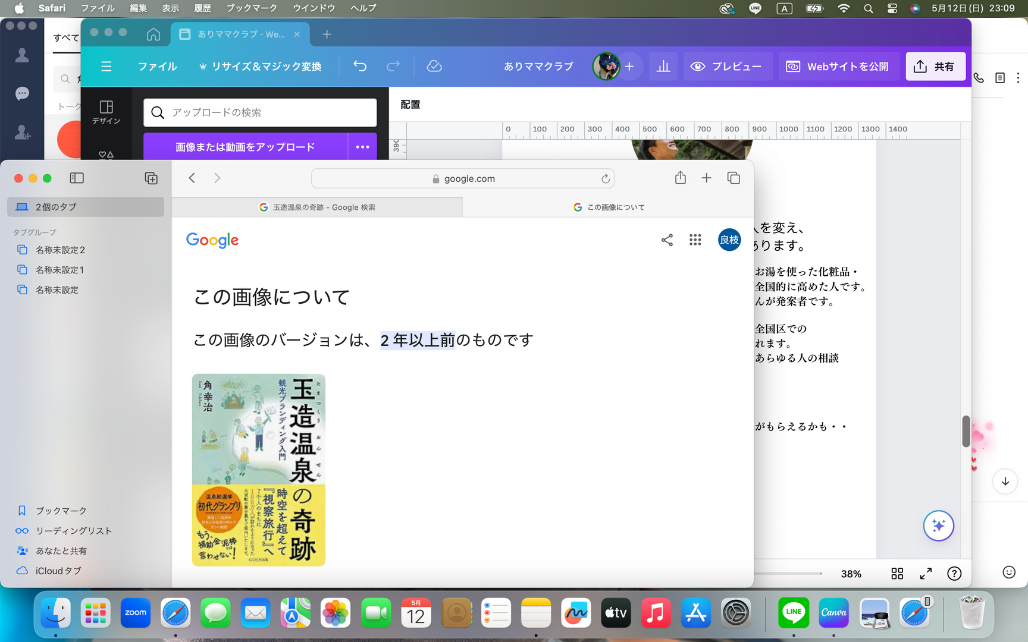Redo action in Canva
Image resolution: width=1028 pixels, height=642 pixels.
[393, 66]
